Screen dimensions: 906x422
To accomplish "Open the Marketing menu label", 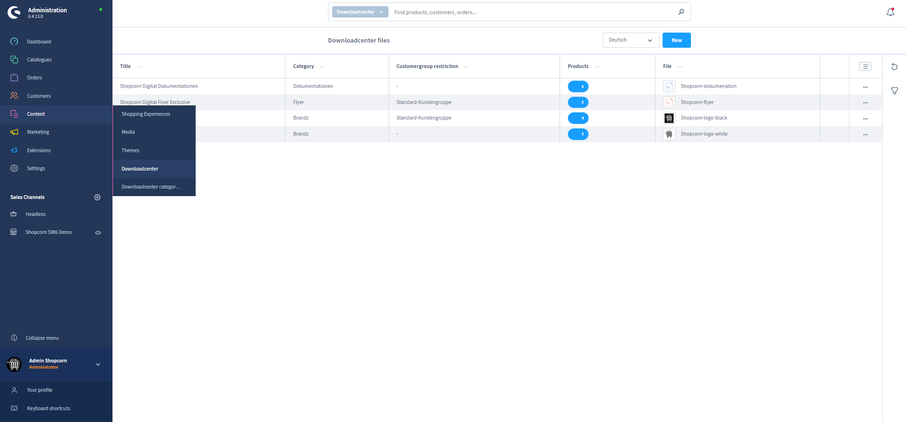I will pyautogui.click(x=38, y=132).
